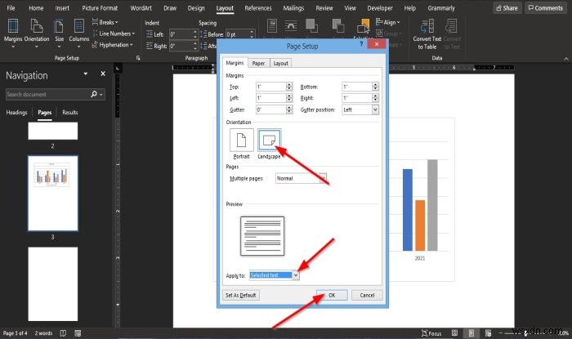Open the Size ribbon button
The height and width of the screenshot is (339, 572).
[x=59, y=33]
